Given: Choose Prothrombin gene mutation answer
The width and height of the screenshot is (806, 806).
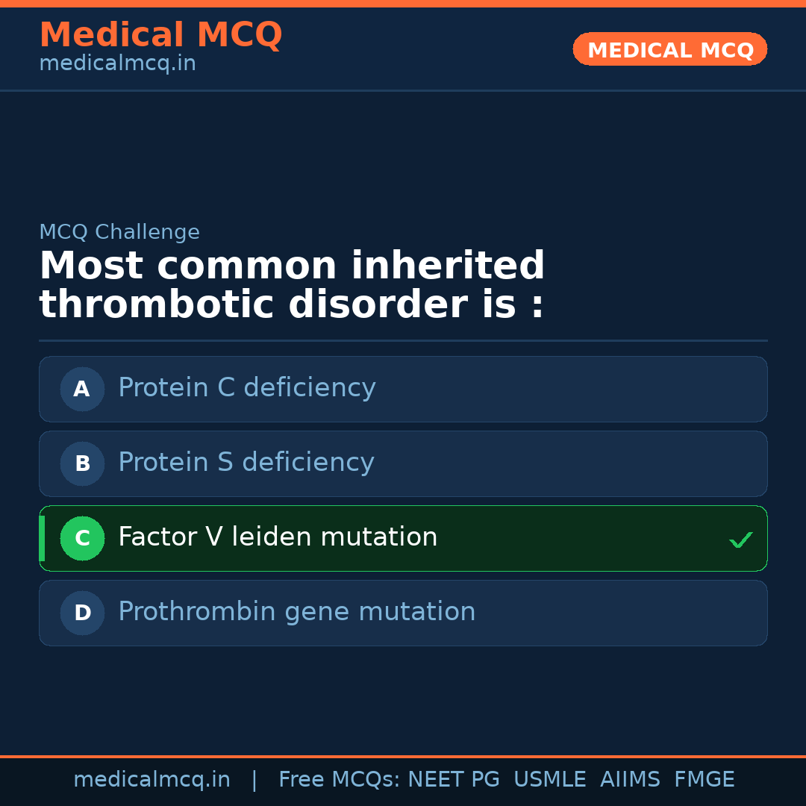Looking at the screenshot, I should [296, 612].
